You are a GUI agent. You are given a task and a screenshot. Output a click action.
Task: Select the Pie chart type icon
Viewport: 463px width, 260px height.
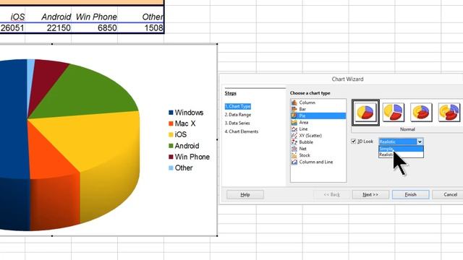click(x=294, y=116)
